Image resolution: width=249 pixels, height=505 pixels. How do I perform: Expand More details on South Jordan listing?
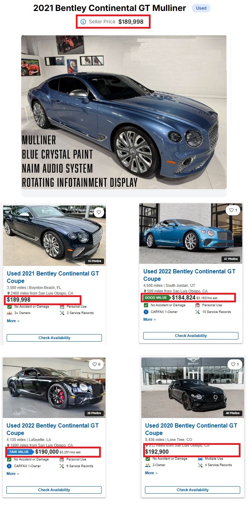(x=150, y=319)
